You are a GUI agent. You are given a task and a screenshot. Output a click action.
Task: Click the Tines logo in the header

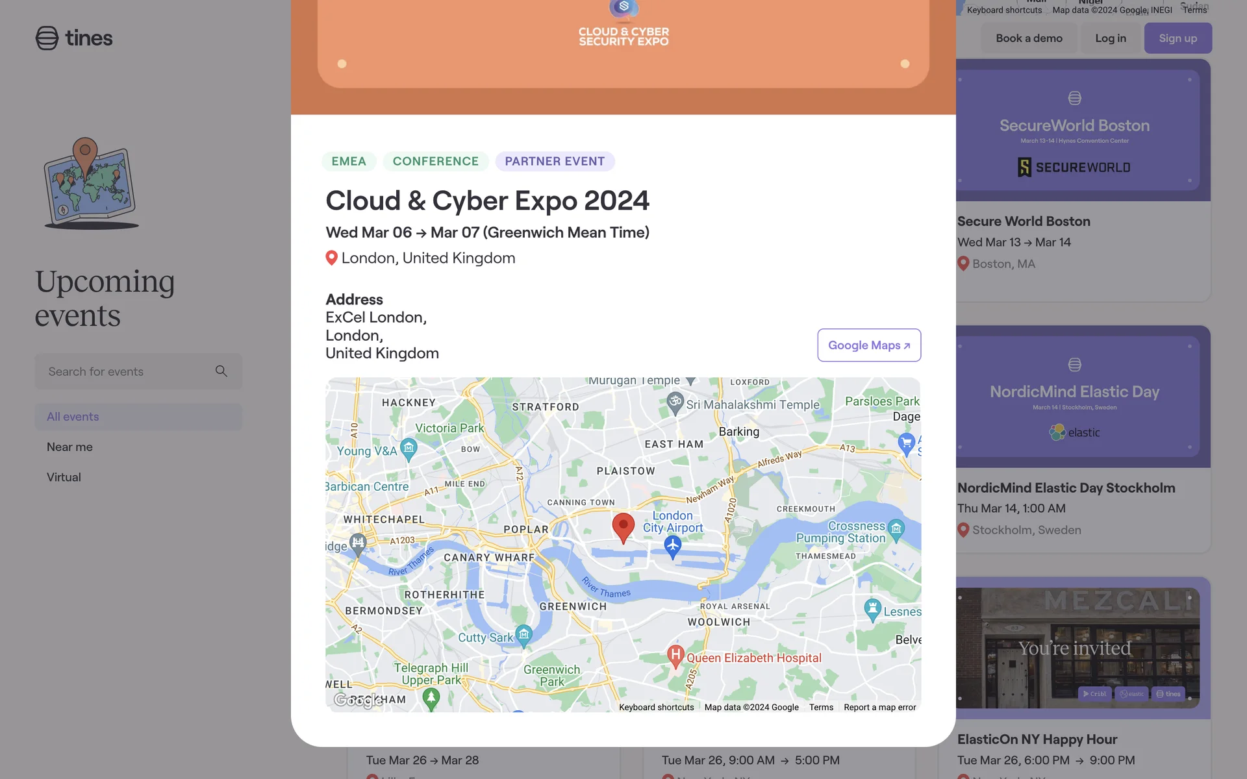coord(74,38)
